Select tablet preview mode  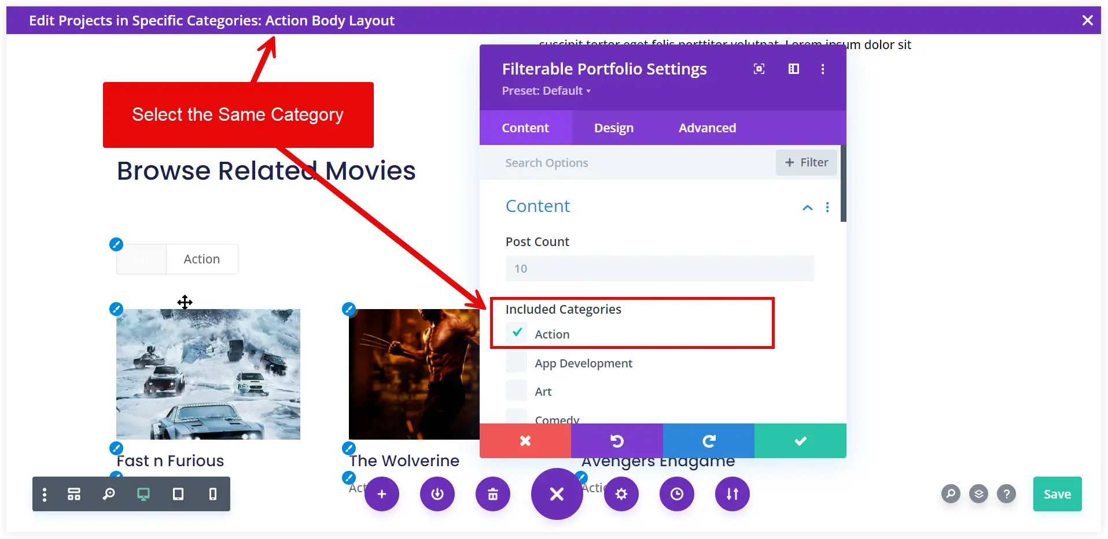(x=178, y=494)
